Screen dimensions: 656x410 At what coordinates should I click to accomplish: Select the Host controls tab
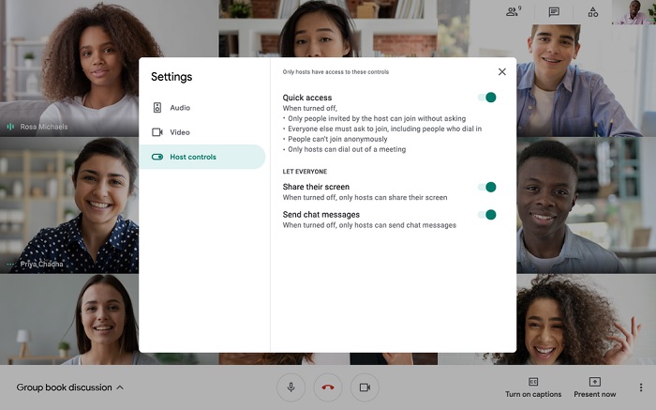192,157
